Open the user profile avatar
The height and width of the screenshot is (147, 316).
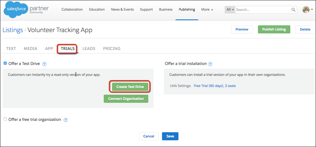(x=306, y=10)
